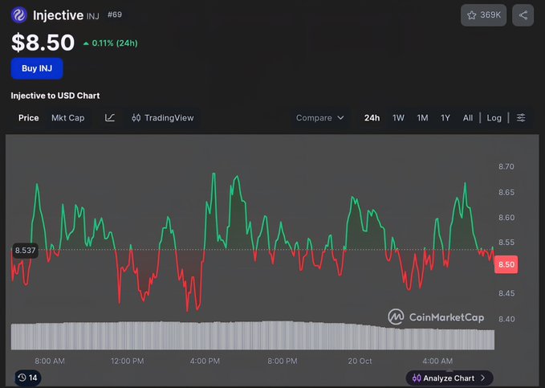Select the 24h time range
The image size is (545, 388).
[372, 118]
